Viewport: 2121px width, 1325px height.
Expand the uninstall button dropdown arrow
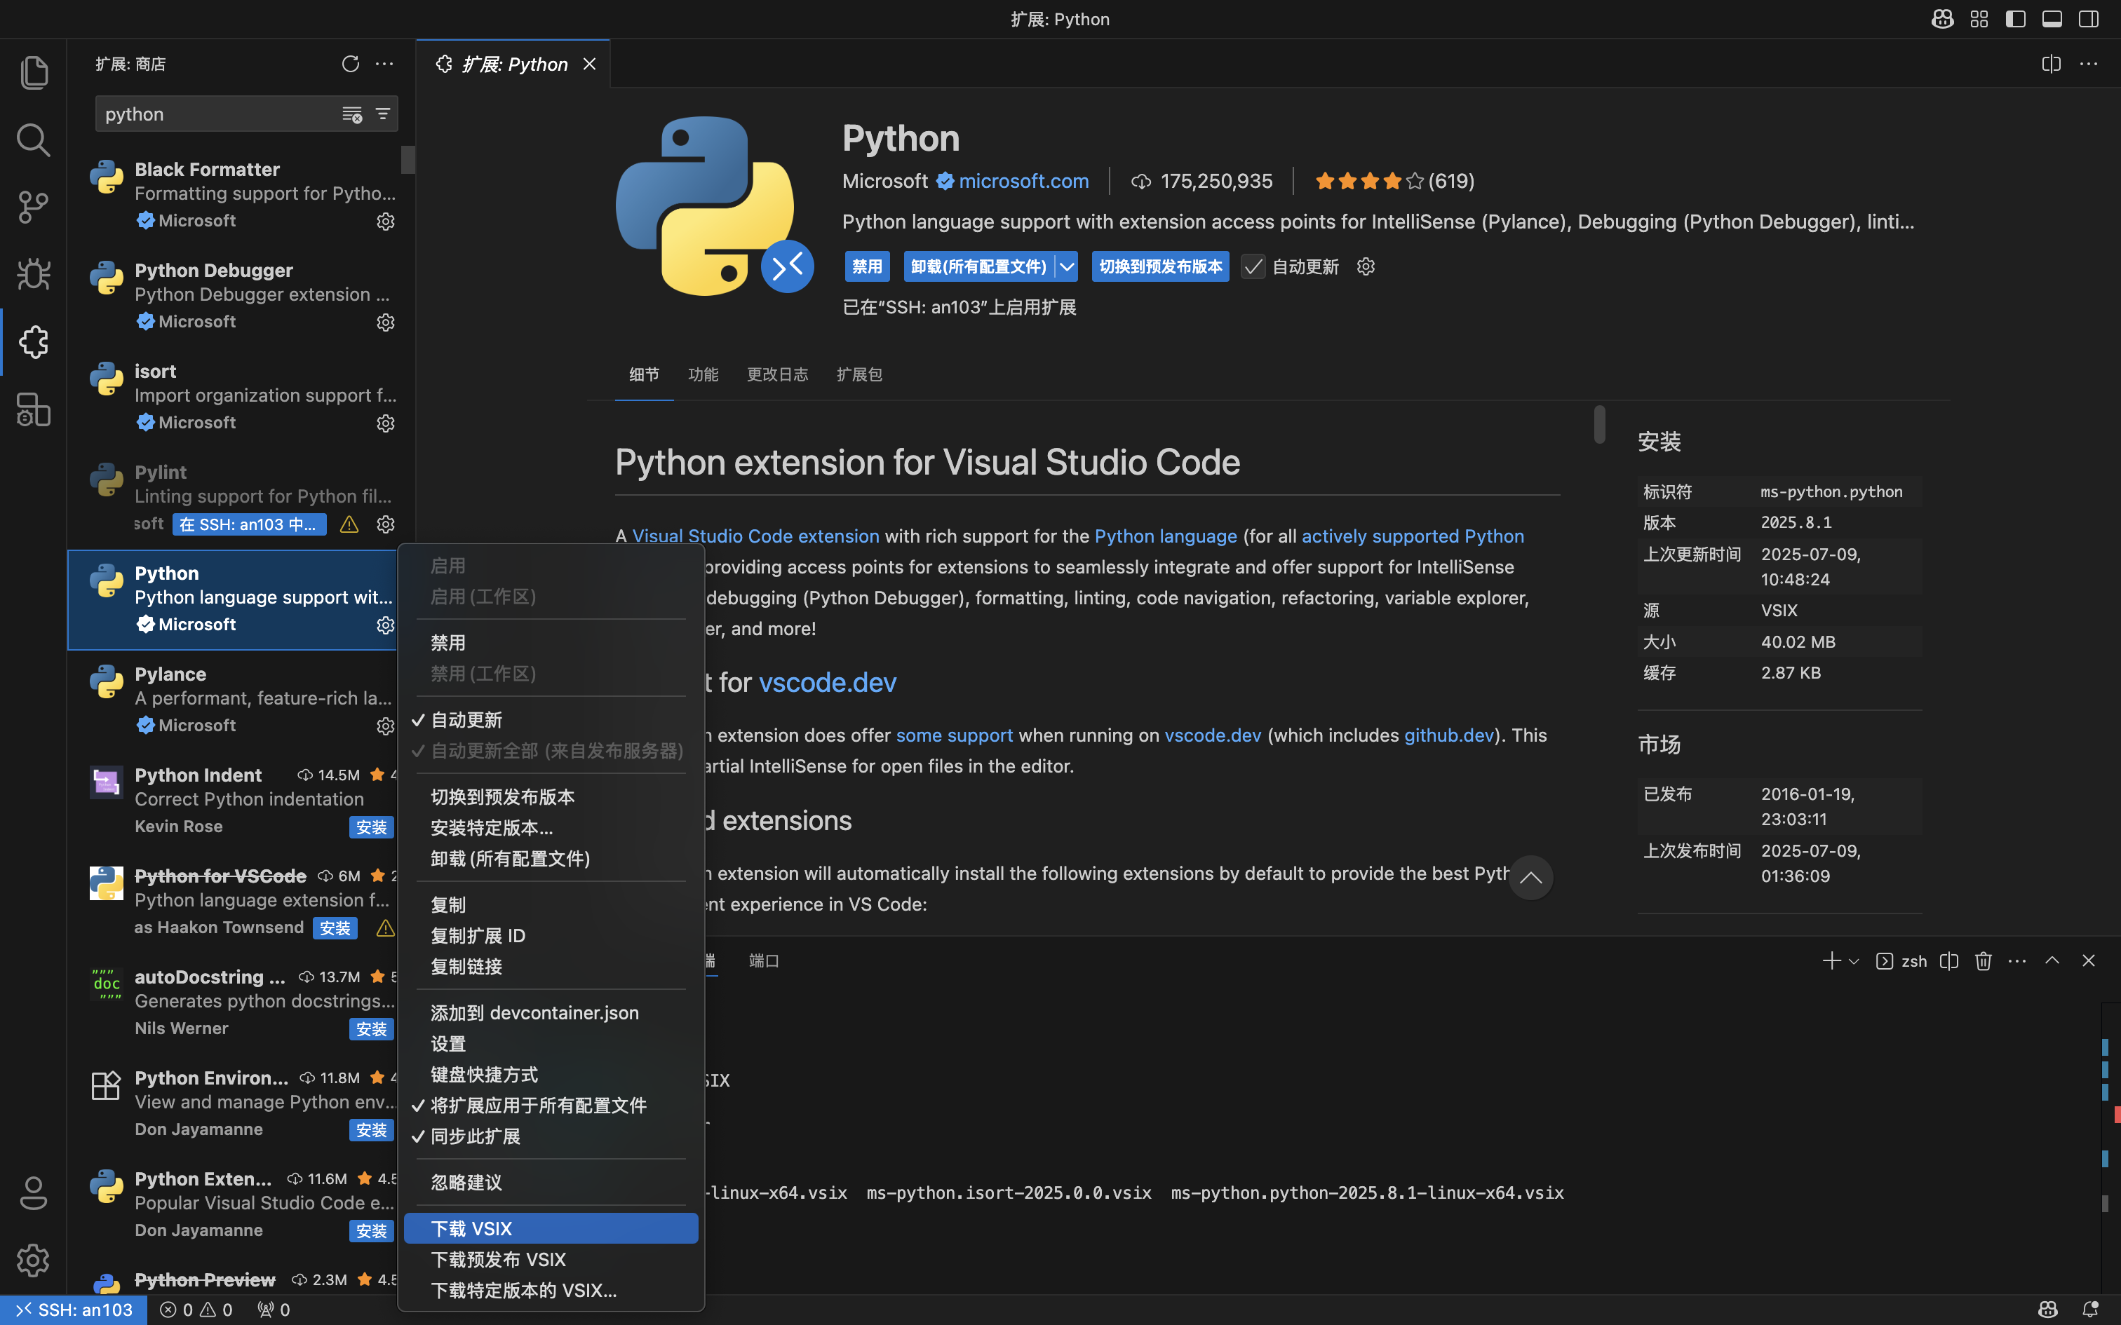point(1067,266)
